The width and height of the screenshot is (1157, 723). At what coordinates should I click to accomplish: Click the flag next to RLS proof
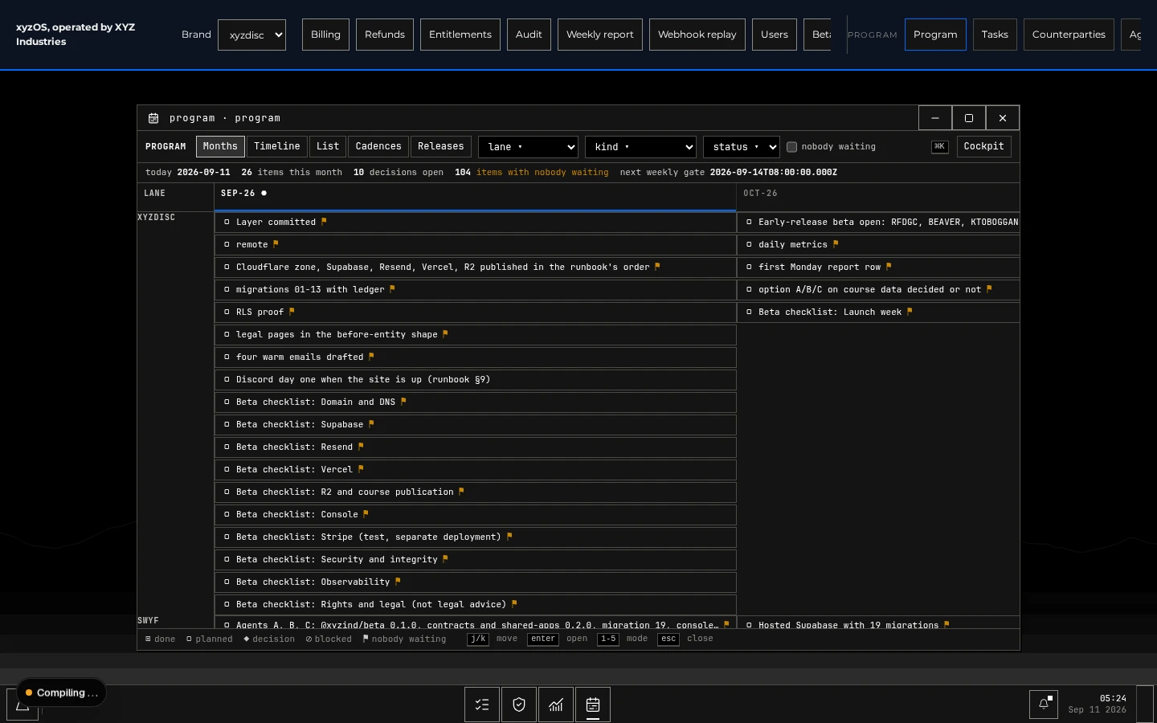tap(292, 312)
